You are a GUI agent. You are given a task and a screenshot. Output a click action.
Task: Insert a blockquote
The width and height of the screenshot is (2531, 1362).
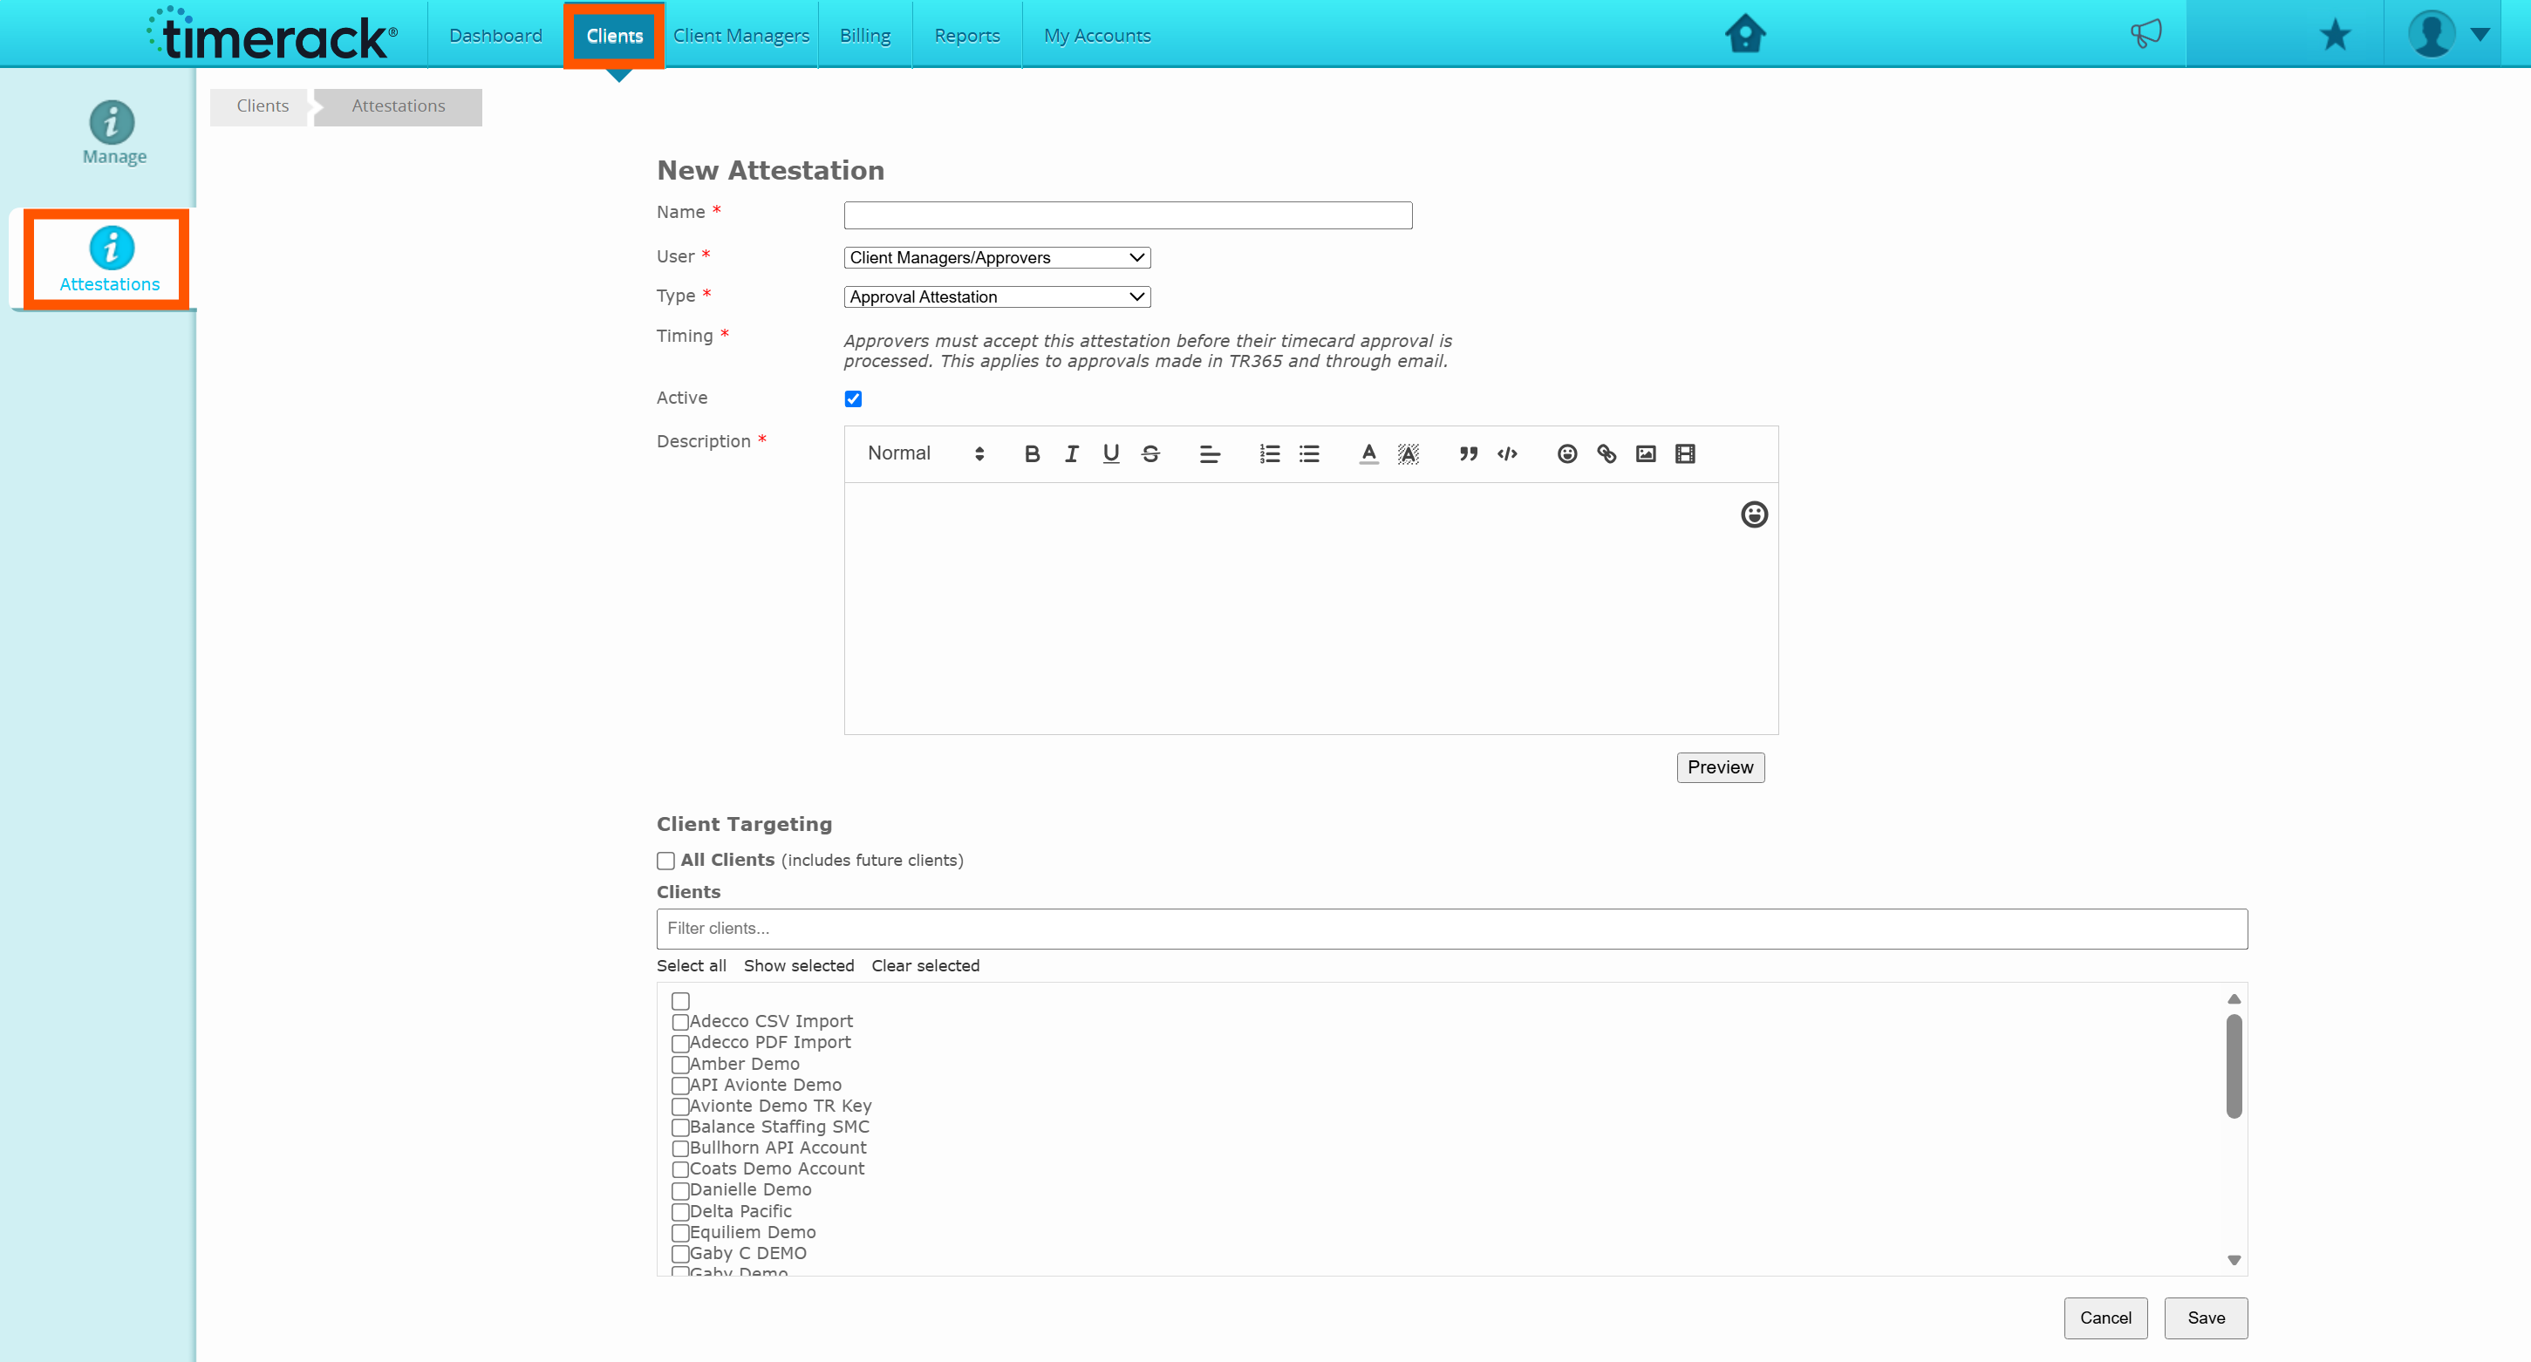(x=1468, y=453)
